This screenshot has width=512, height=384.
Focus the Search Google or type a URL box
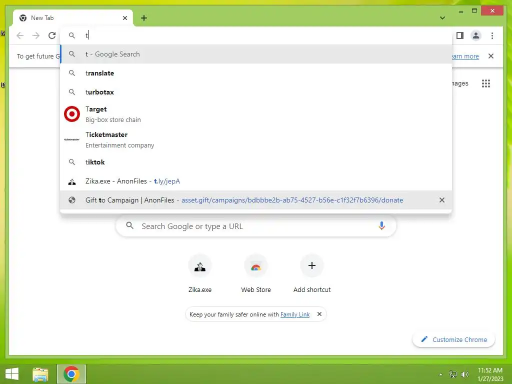(x=256, y=226)
